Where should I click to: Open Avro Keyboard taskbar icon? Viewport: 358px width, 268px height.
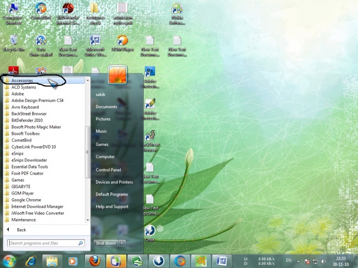click(201, 261)
